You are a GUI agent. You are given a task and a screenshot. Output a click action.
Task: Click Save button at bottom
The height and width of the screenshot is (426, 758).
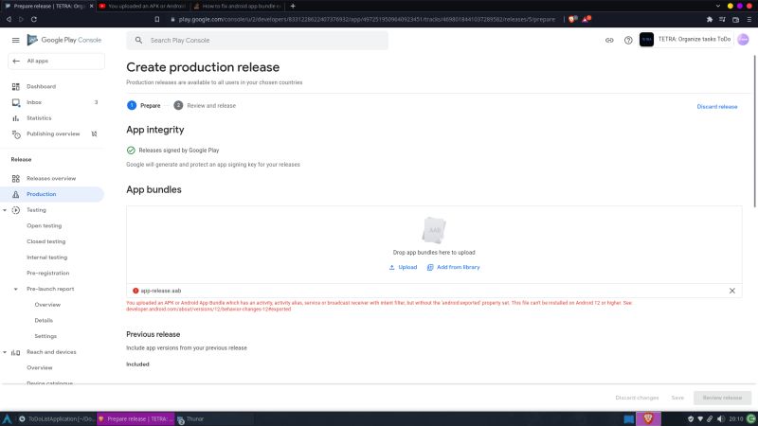pyautogui.click(x=677, y=398)
